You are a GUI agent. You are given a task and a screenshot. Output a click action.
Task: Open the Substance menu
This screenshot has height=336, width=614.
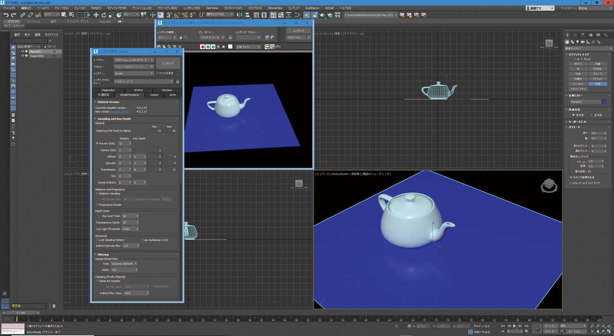(312, 8)
